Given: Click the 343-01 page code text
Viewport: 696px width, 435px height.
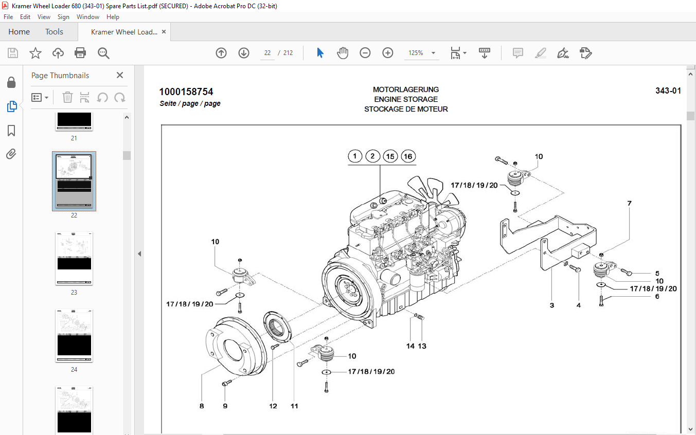Looking at the screenshot, I should [668, 91].
